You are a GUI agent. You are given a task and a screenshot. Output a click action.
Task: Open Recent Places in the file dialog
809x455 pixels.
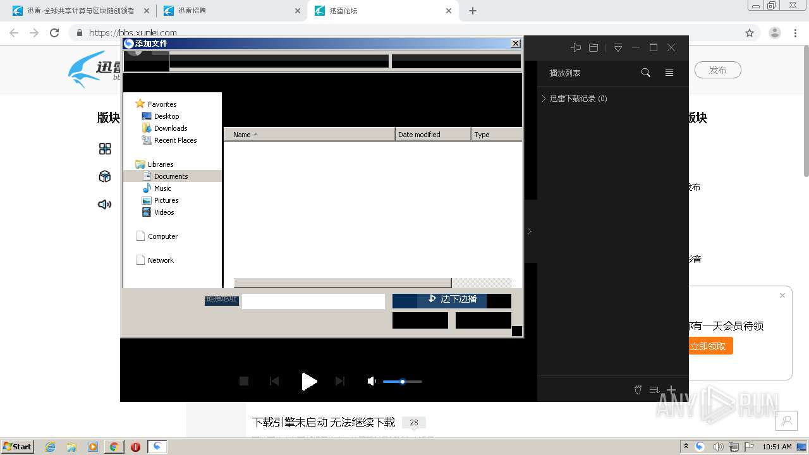175,140
